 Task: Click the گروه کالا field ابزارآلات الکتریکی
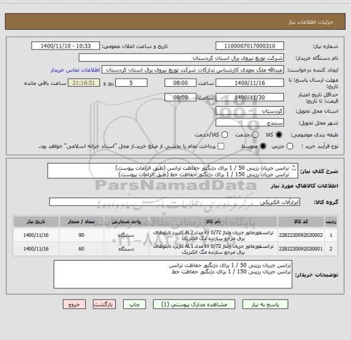tap(175, 201)
